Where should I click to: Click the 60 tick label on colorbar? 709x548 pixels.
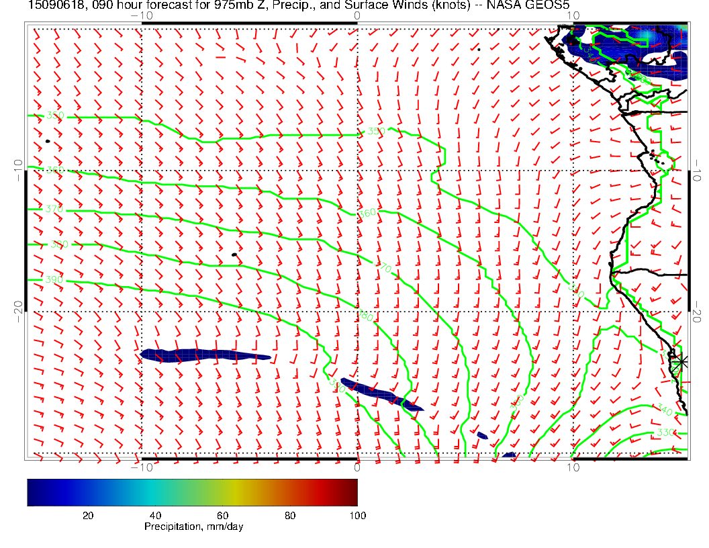pyautogui.click(x=222, y=515)
